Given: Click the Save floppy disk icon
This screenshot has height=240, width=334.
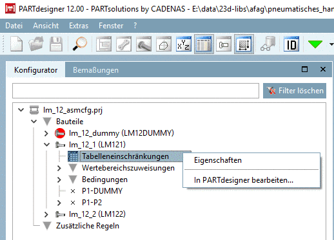Looking at the screenshot, I should [56, 44].
